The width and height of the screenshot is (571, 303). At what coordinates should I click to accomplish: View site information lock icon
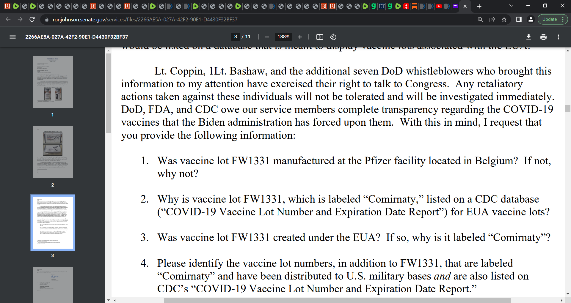[x=47, y=20]
